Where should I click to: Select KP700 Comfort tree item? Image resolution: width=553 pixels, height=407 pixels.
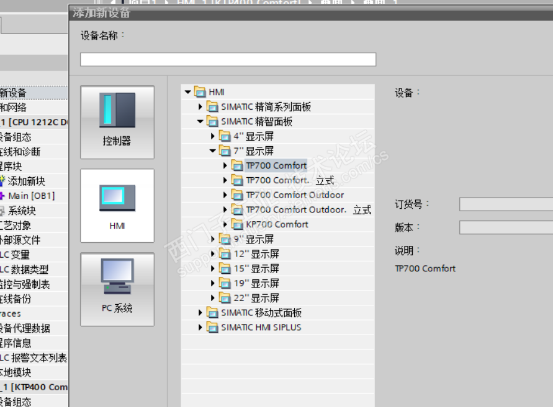277,225
